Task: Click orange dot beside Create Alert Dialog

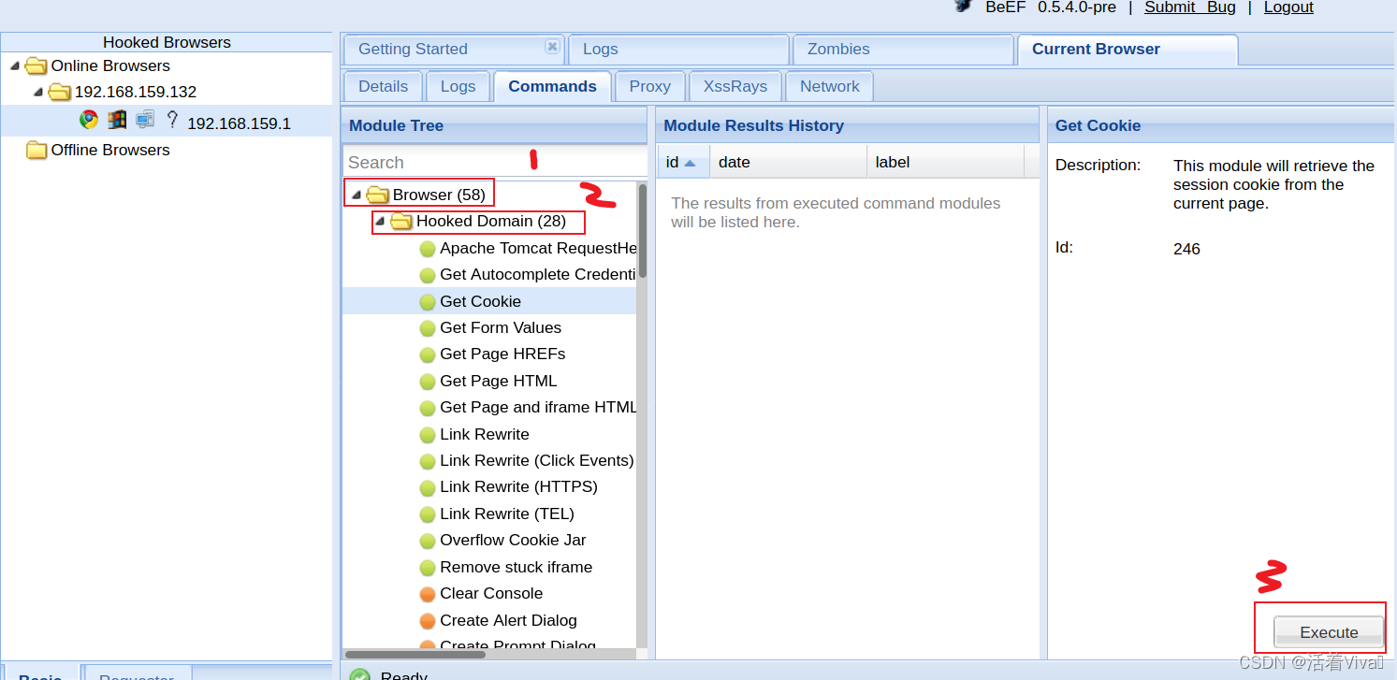Action: pos(428,620)
